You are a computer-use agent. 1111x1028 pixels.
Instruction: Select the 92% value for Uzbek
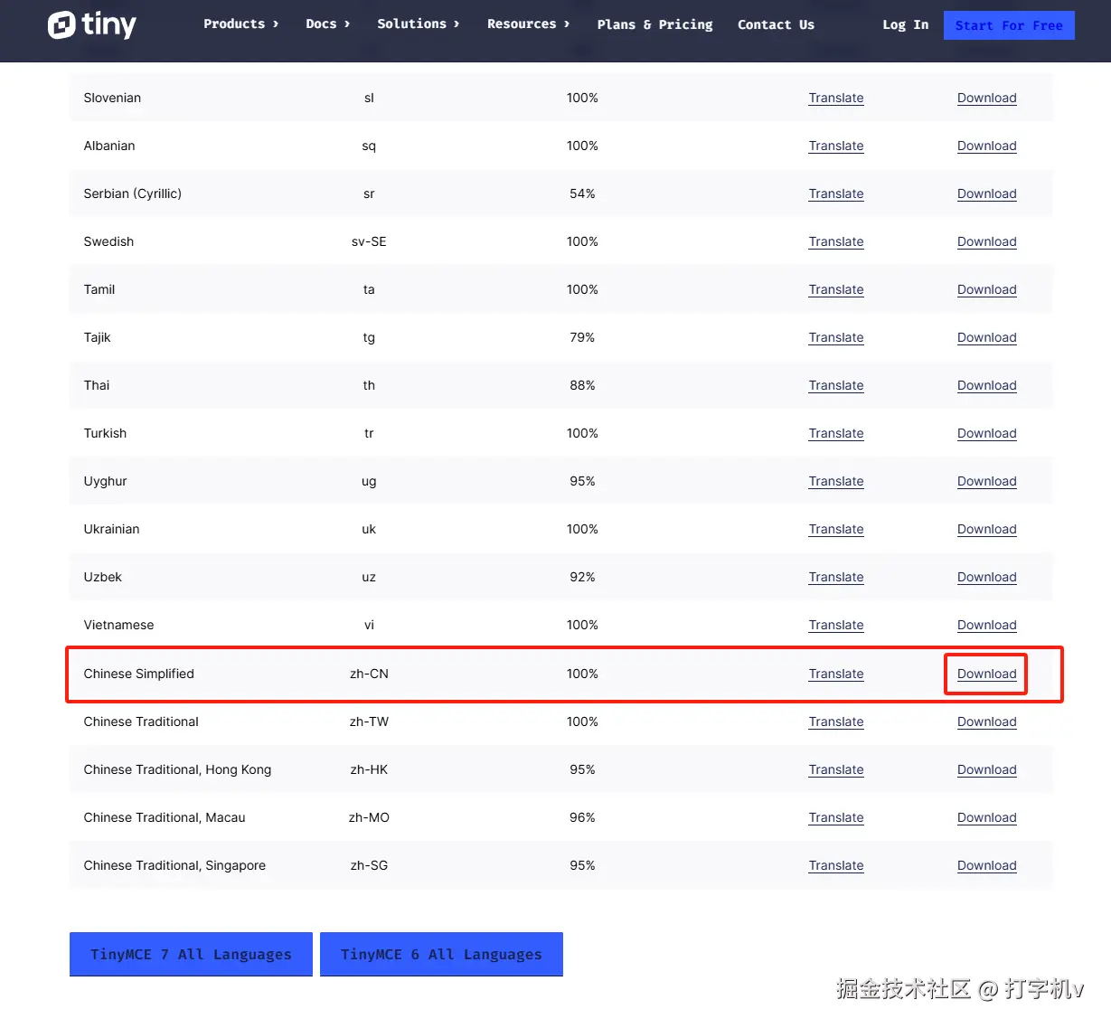[582, 577]
